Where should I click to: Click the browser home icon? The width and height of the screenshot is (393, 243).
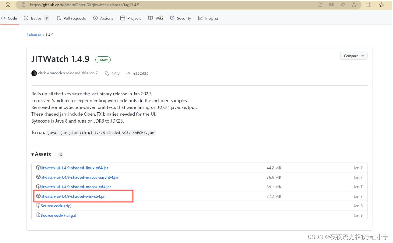(x=8, y=5)
